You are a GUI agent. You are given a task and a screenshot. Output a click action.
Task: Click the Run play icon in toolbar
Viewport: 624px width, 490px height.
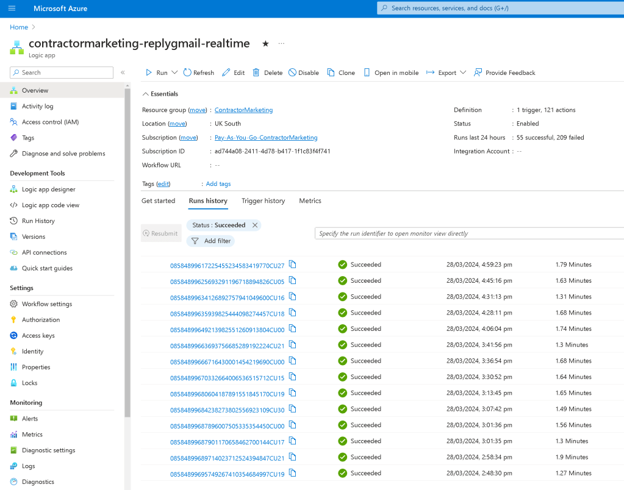pos(148,73)
